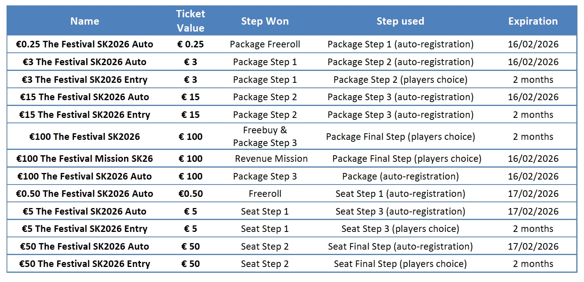Click the Package Step 2 (players choice) cell

click(x=400, y=80)
